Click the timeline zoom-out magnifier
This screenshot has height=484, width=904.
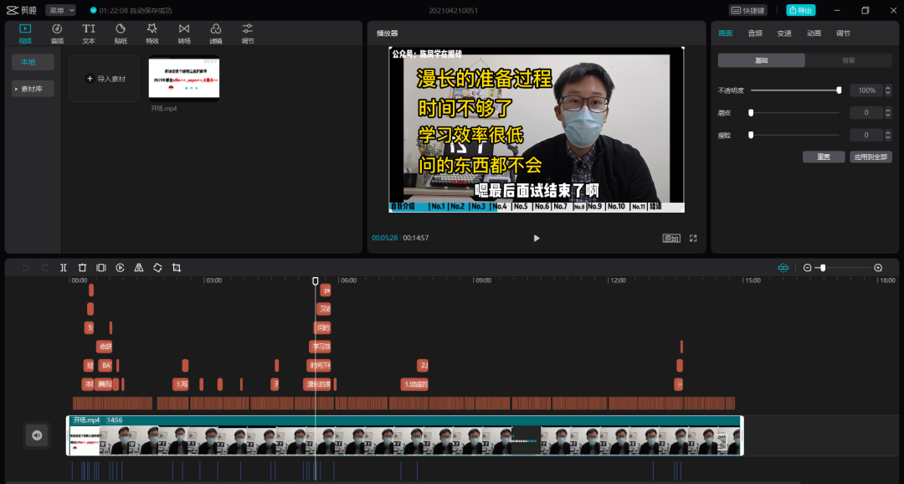click(807, 268)
